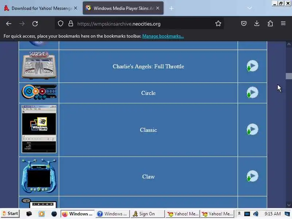
Task: Expand the list all tabs dropdown
Action: pyautogui.click(x=250, y=8)
